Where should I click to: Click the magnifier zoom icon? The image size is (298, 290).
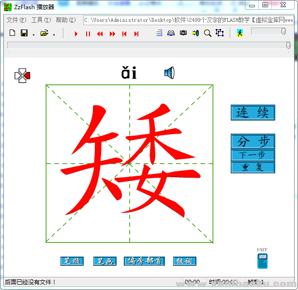(208, 33)
